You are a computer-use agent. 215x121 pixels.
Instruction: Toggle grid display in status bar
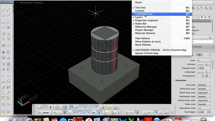click(65, 113)
